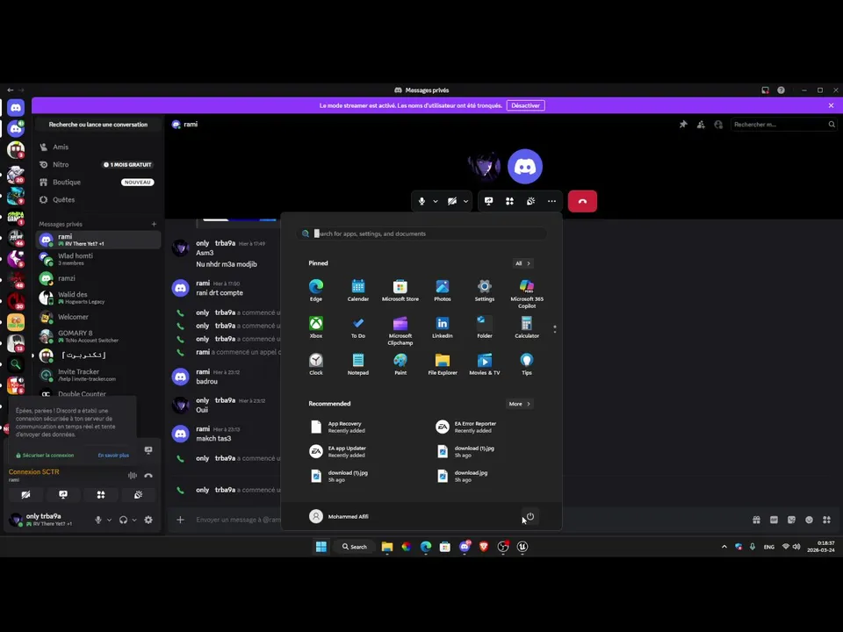Image resolution: width=843 pixels, height=632 pixels.
Task: Expand microphone options chevron in call
Action: coord(436,201)
